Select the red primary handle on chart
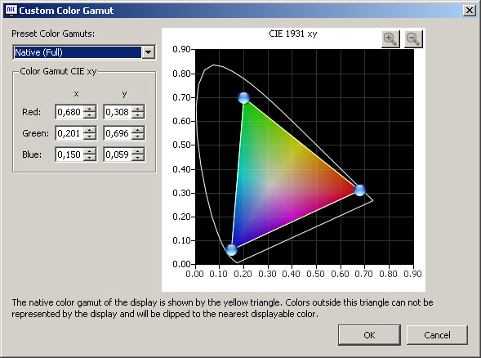Image resolution: width=481 pixels, height=358 pixels. point(359,190)
